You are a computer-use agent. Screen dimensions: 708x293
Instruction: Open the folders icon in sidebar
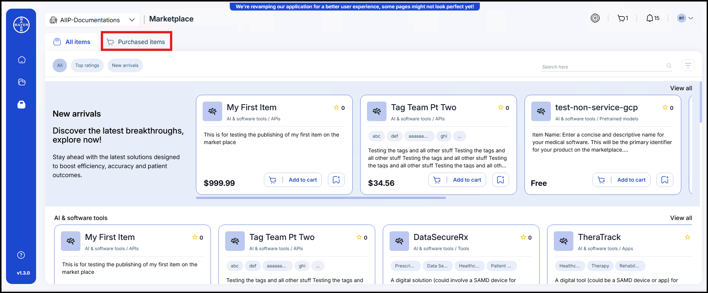tap(22, 82)
